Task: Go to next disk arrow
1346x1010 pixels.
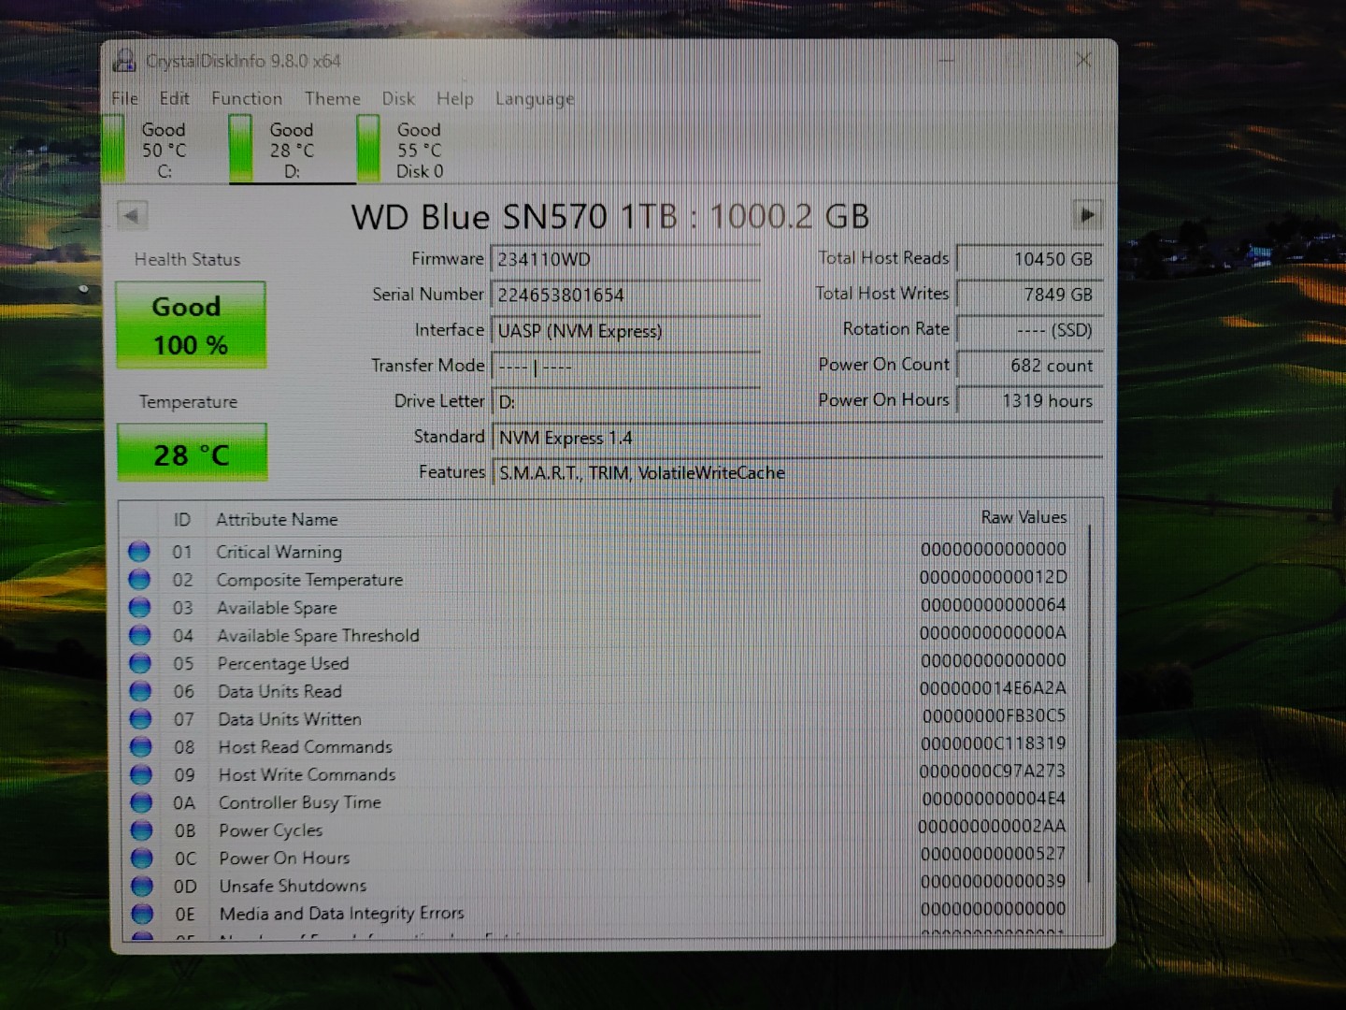Action: click(x=1087, y=215)
